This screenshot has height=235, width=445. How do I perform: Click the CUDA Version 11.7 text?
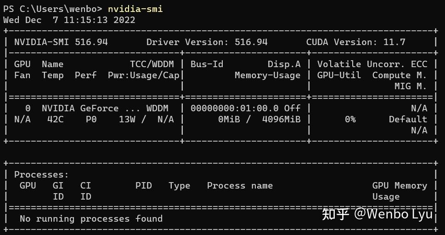[x=355, y=42]
